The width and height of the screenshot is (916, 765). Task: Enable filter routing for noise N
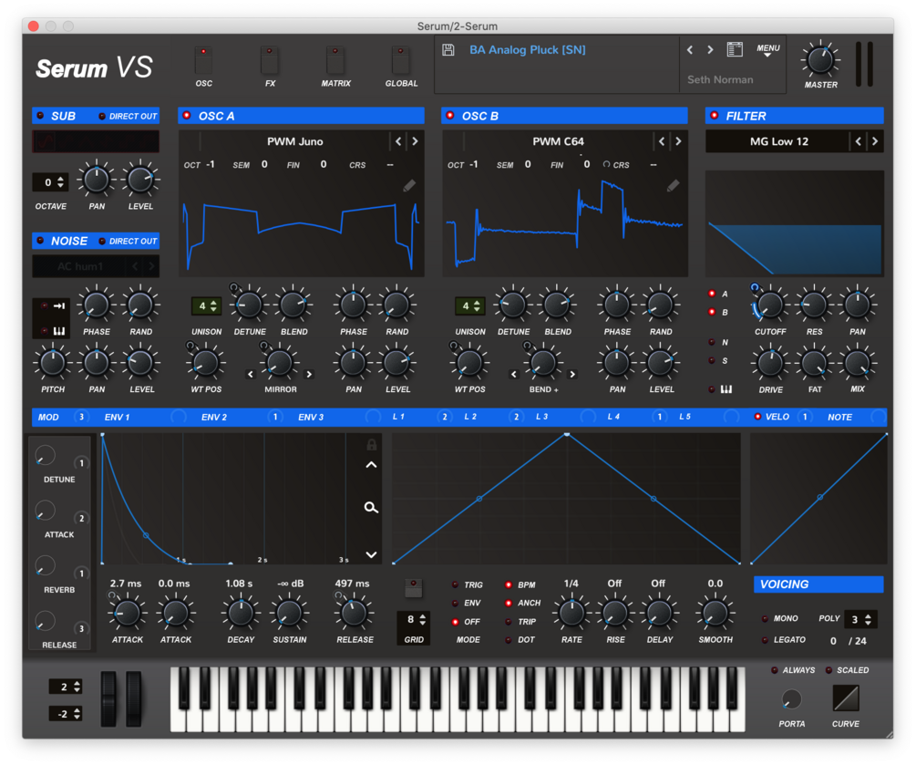pyautogui.click(x=712, y=342)
